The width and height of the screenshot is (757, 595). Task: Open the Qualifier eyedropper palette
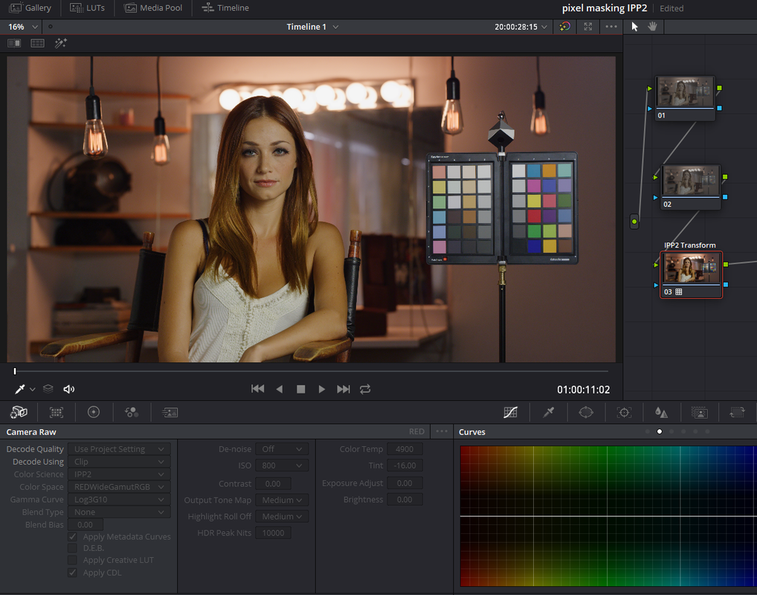point(549,412)
